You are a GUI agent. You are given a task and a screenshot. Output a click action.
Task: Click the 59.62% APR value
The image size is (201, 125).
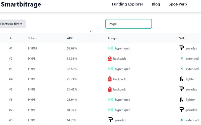tap(72, 48)
